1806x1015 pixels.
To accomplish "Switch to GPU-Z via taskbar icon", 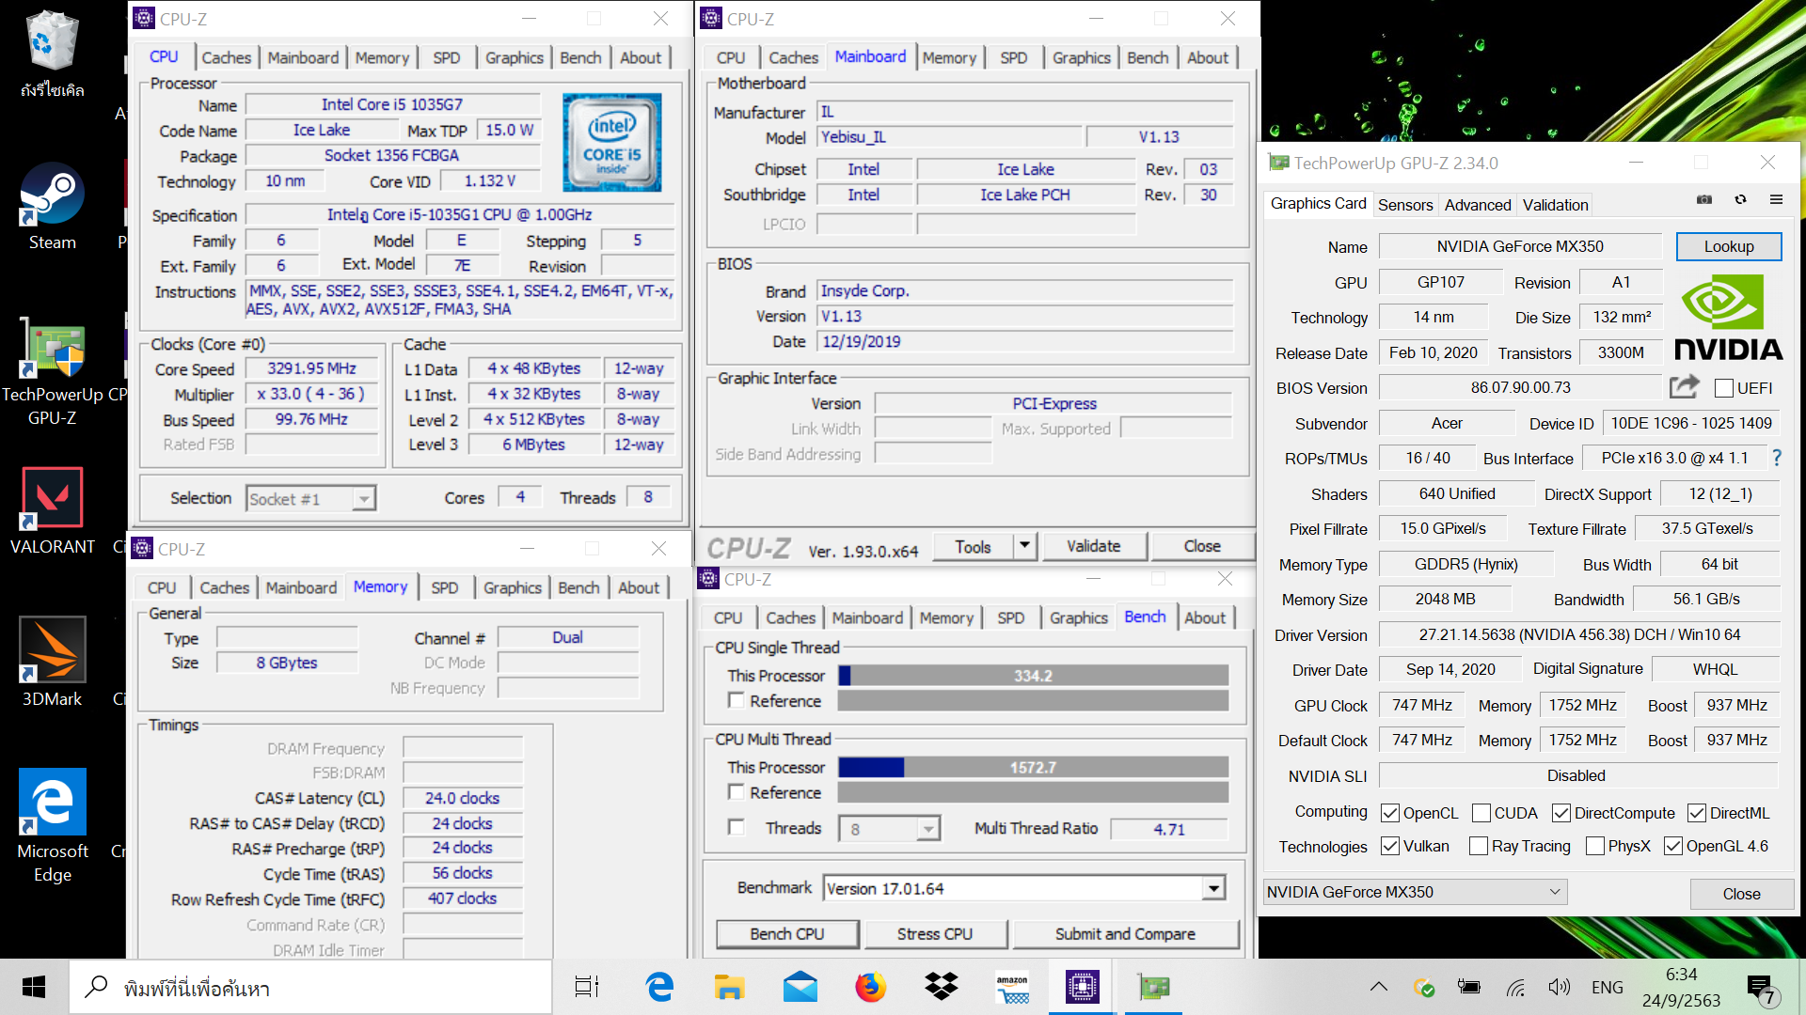I will (1153, 987).
